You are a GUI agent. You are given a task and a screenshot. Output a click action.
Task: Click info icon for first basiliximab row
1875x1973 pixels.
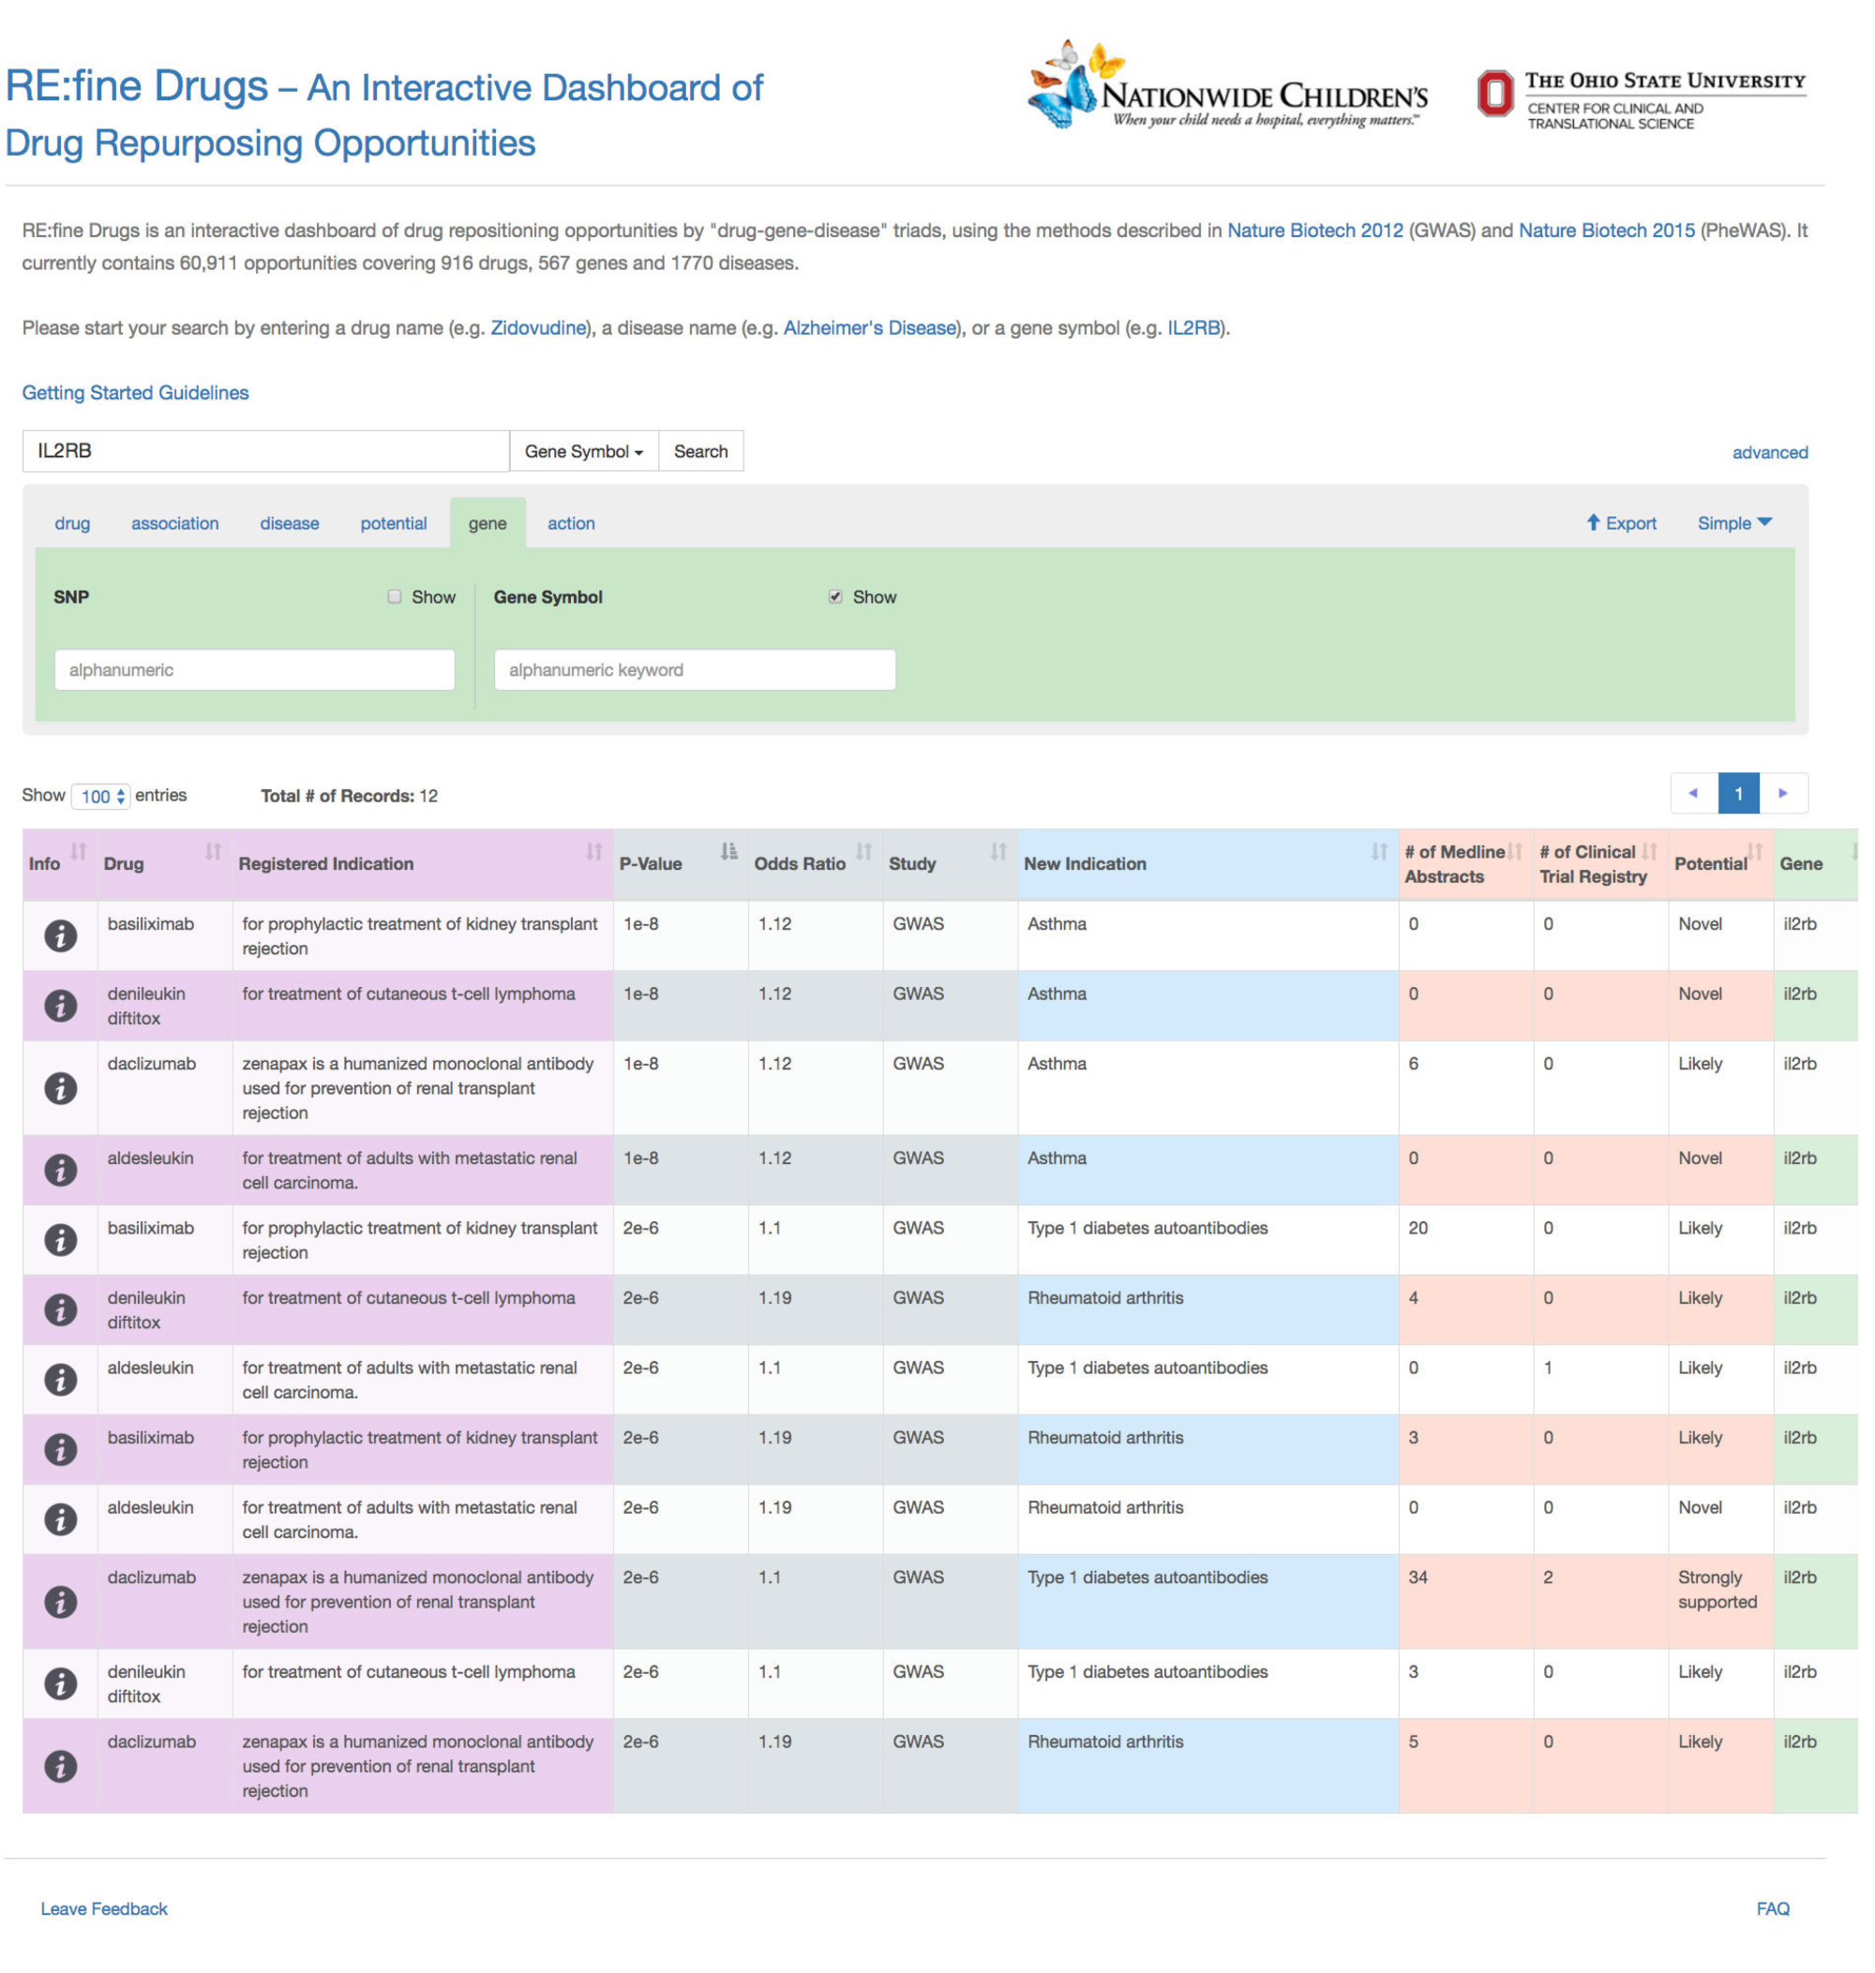click(60, 936)
